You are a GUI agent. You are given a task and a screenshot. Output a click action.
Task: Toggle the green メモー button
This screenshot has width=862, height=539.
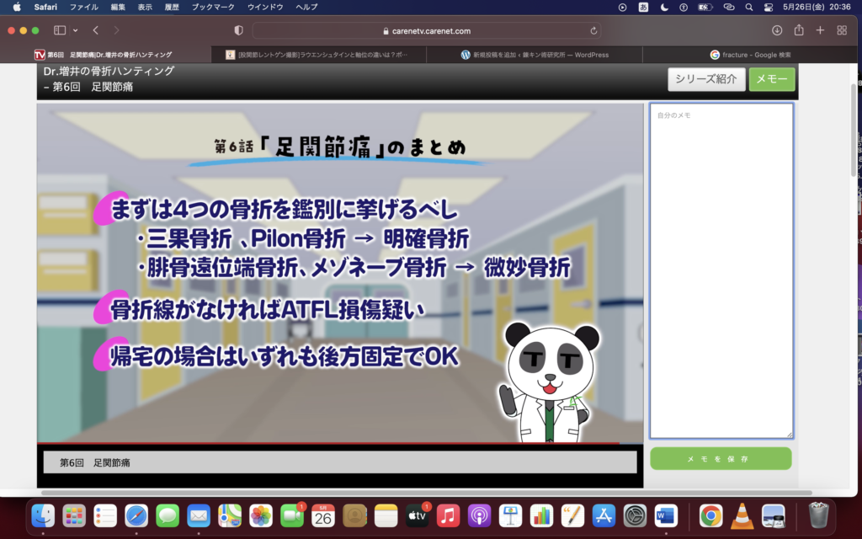pyautogui.click(x=771, y=79)
